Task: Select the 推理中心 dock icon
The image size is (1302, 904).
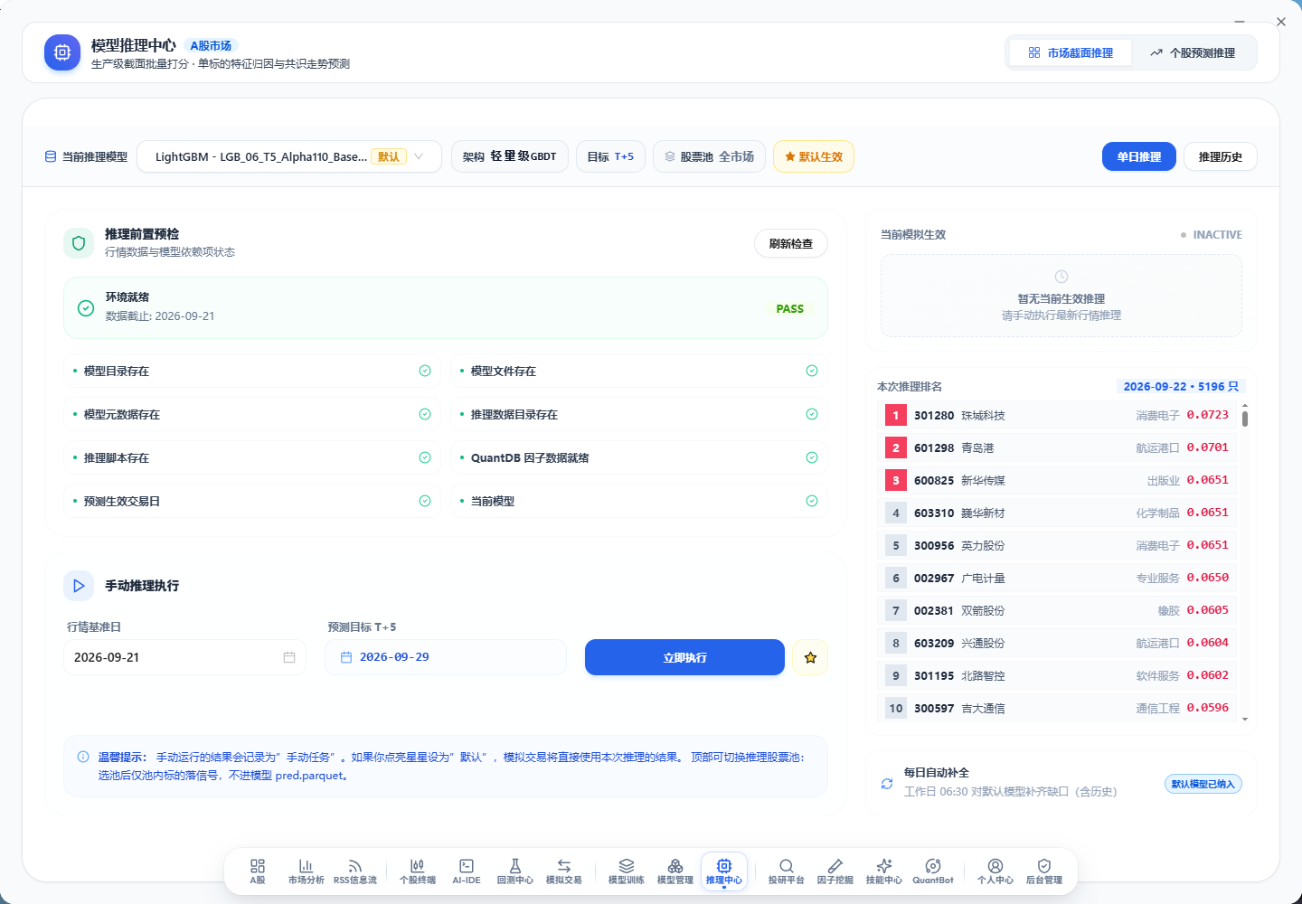Action: pos(724,871)
